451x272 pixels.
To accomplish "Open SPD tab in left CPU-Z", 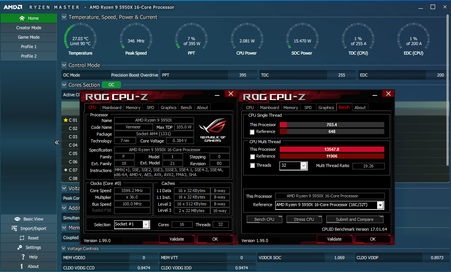I will coord(150,108).
